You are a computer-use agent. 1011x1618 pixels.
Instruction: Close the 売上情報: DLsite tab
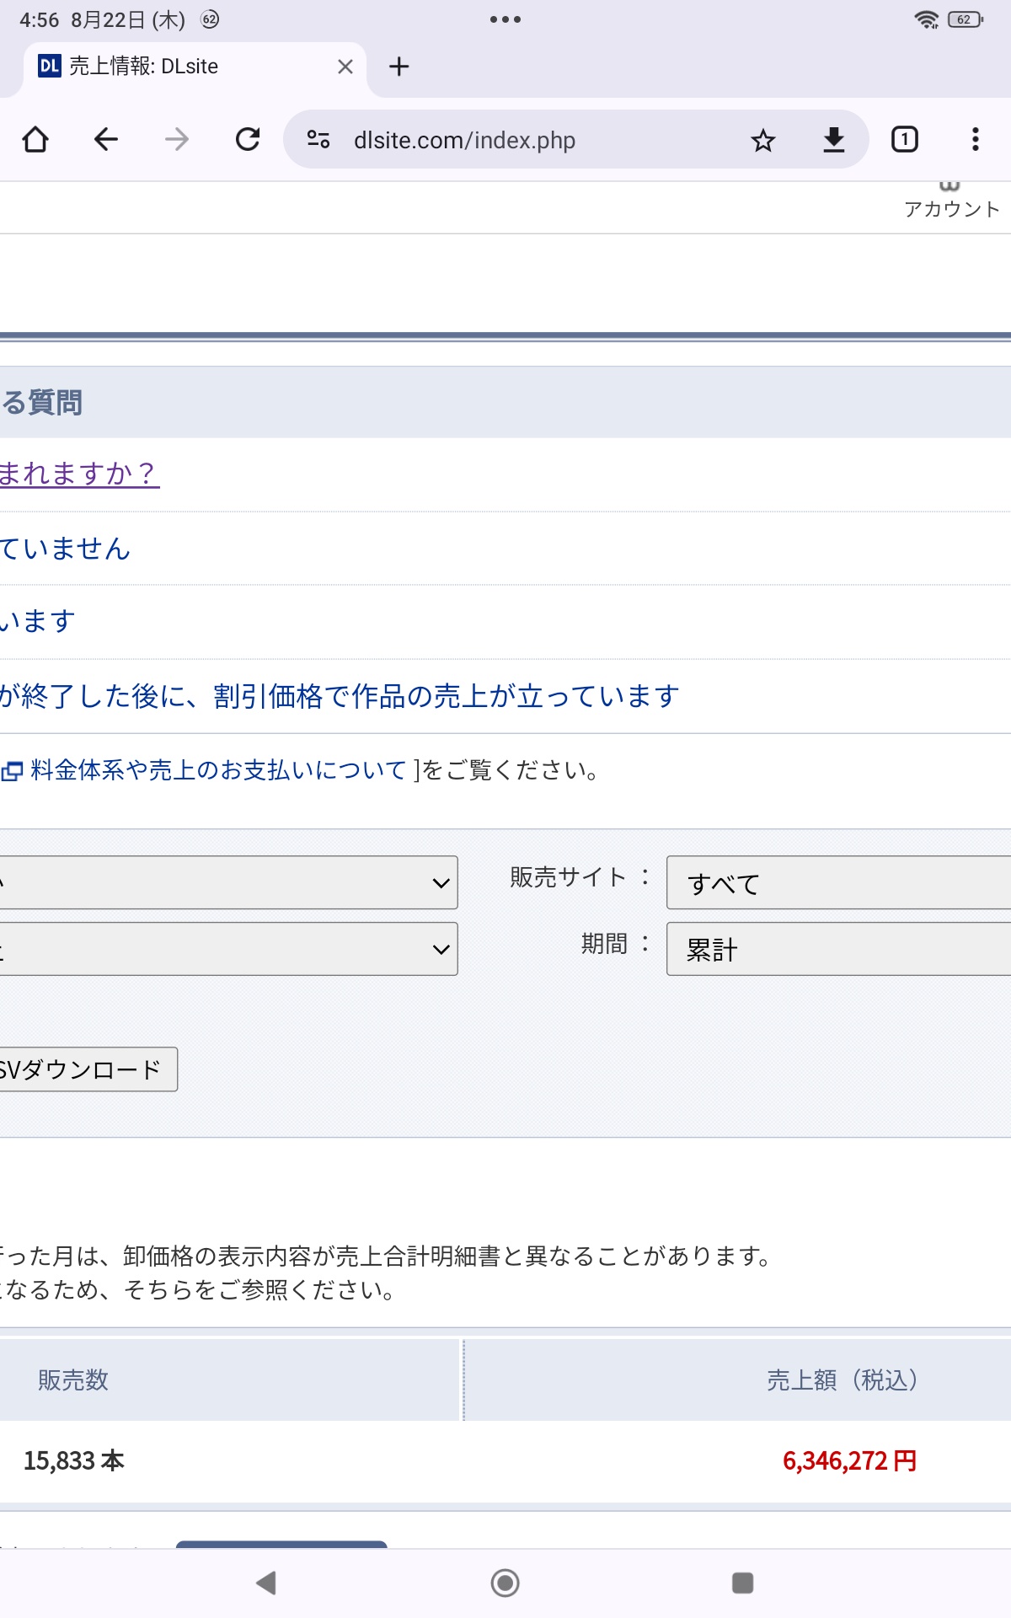tap(345, 67)
